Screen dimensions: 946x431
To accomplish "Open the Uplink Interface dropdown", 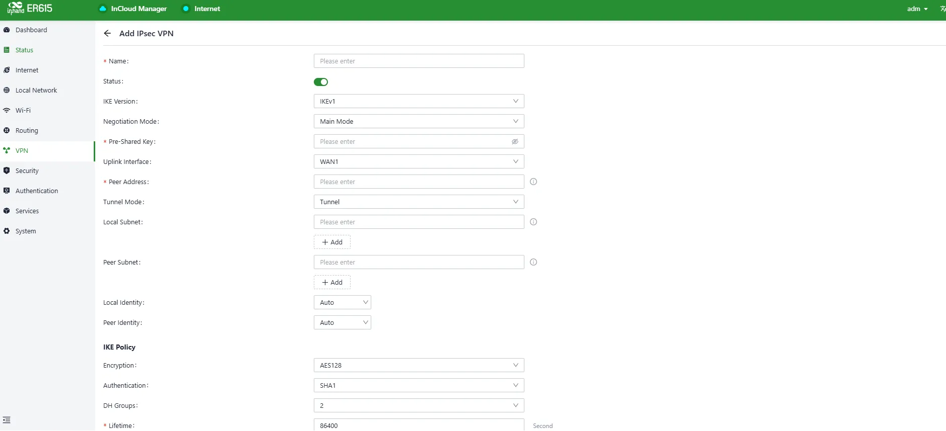I will tap(419, 161).
